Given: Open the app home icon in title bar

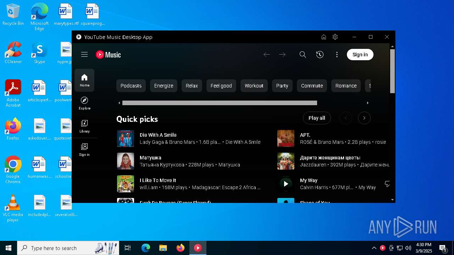Looking at the screenshot, I should point(323,37).
